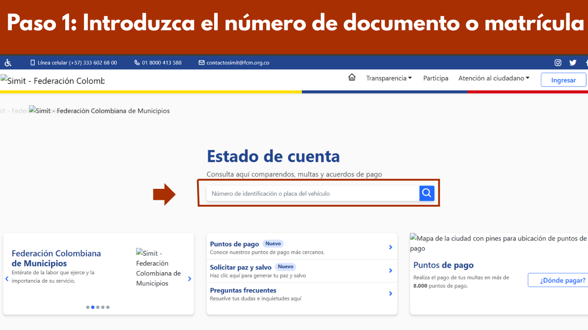The width and height of the screenshot is (588, 330).
Task: Select the third carousel dot
Action: tap(98, 307)
